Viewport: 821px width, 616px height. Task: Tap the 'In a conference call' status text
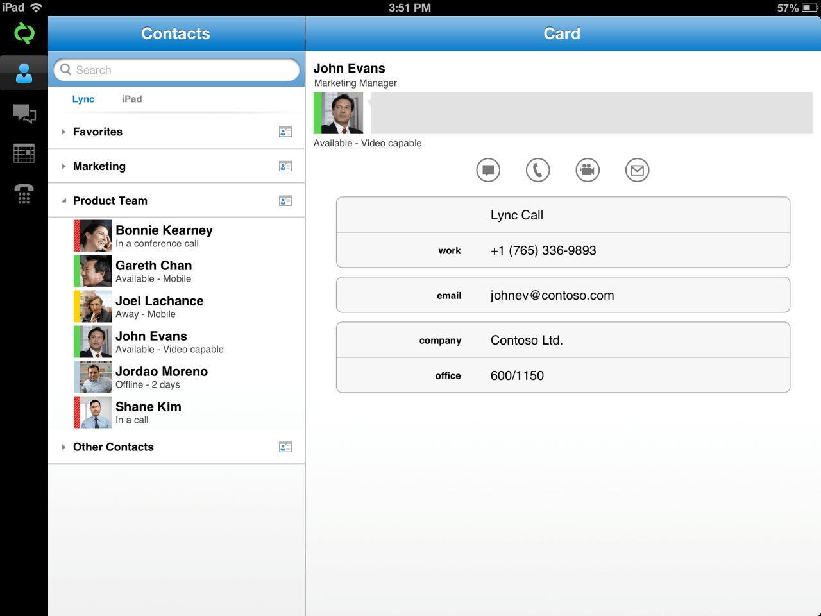click(x=157, y=244)
